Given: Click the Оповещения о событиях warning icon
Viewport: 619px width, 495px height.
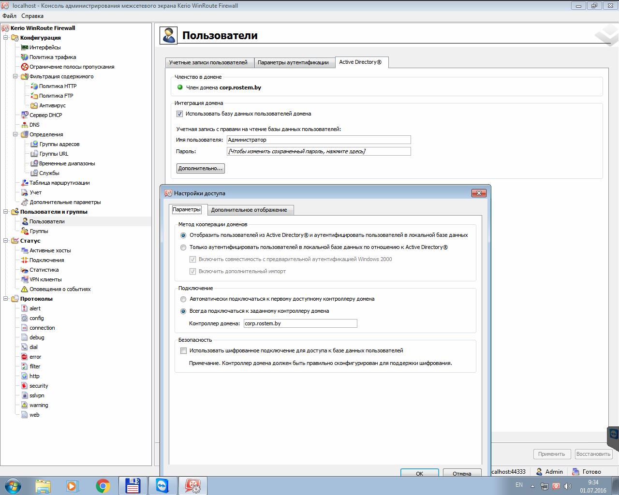Looking at the screenshot, I should 25,289.
